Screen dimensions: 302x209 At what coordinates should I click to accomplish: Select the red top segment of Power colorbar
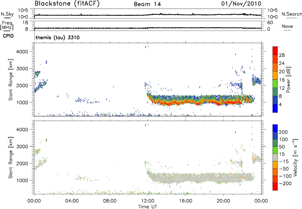tap(275, 51)
